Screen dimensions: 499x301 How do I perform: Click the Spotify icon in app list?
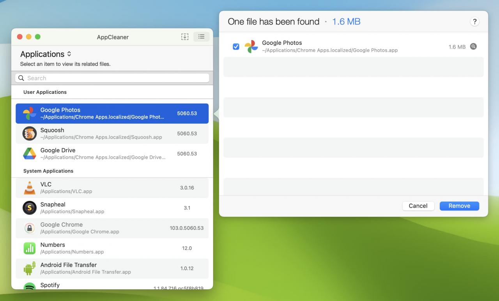pyautogui.click(x=30, y=286)
